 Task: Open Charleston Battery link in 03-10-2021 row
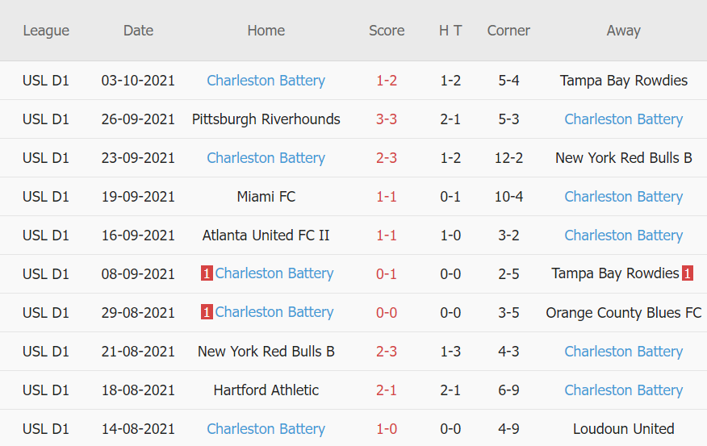click(266, 81)
